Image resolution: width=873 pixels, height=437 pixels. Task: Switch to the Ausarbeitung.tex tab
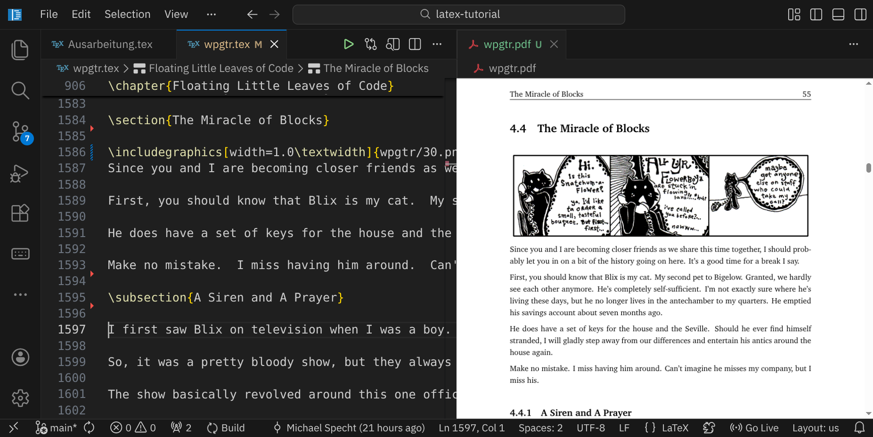tap(110, 44)
